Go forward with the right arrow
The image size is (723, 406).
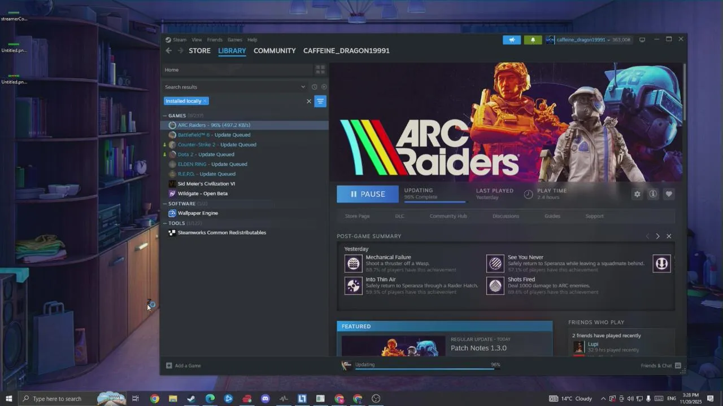(181, 51)
